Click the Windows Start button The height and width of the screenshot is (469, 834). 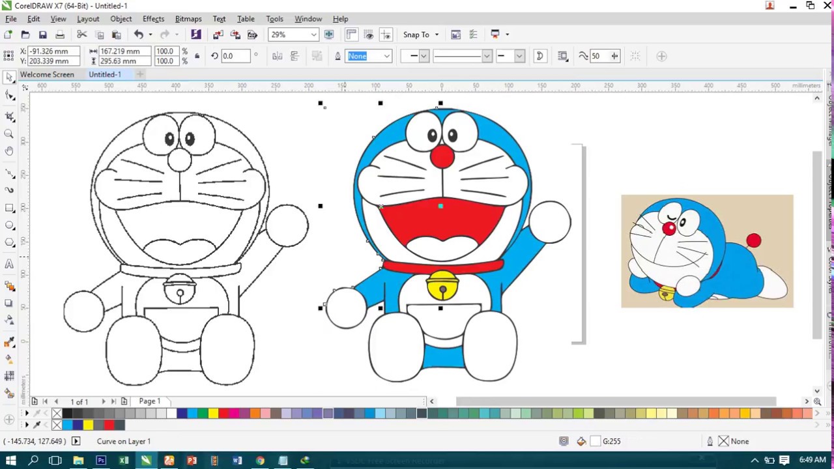tap(11, 461)
